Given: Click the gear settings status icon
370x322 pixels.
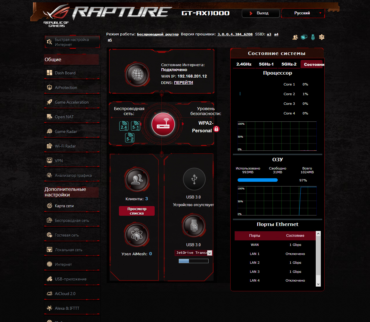Looking at the screenshot, I should [322, 37].
